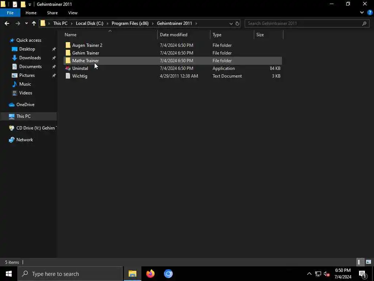Expand chevron after 'This PC' breadcrumb
This screenshot has width=374, height=281.
click(x=72, y=23)
